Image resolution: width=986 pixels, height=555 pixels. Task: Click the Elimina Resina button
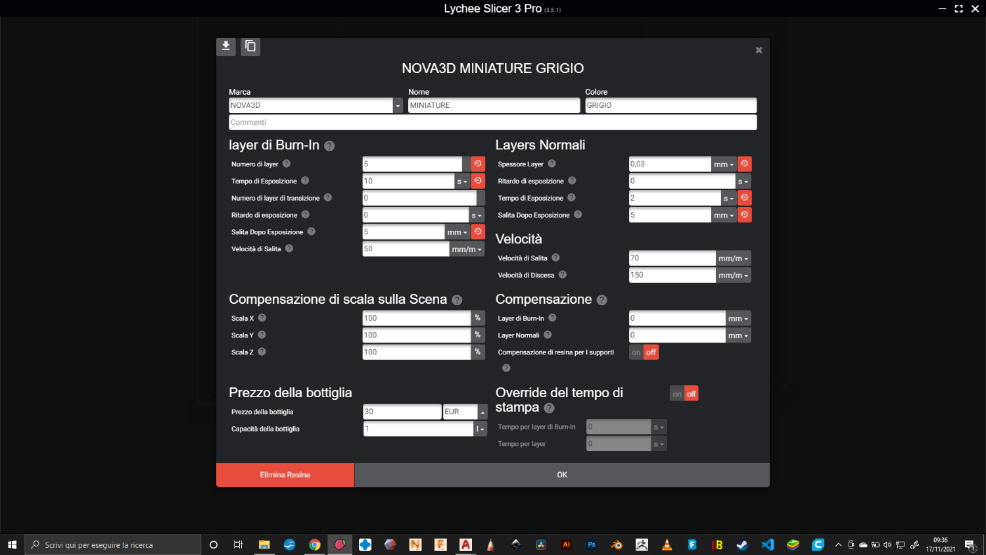click(285, 475)
